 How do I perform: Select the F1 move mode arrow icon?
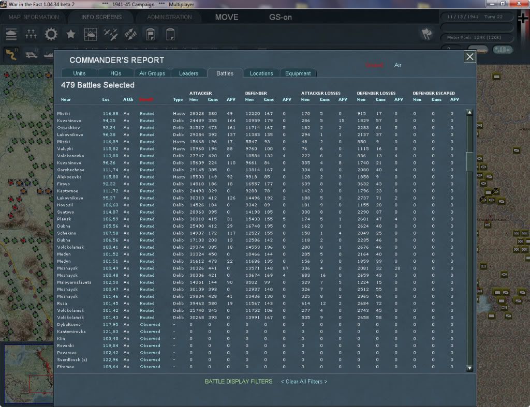11,55
